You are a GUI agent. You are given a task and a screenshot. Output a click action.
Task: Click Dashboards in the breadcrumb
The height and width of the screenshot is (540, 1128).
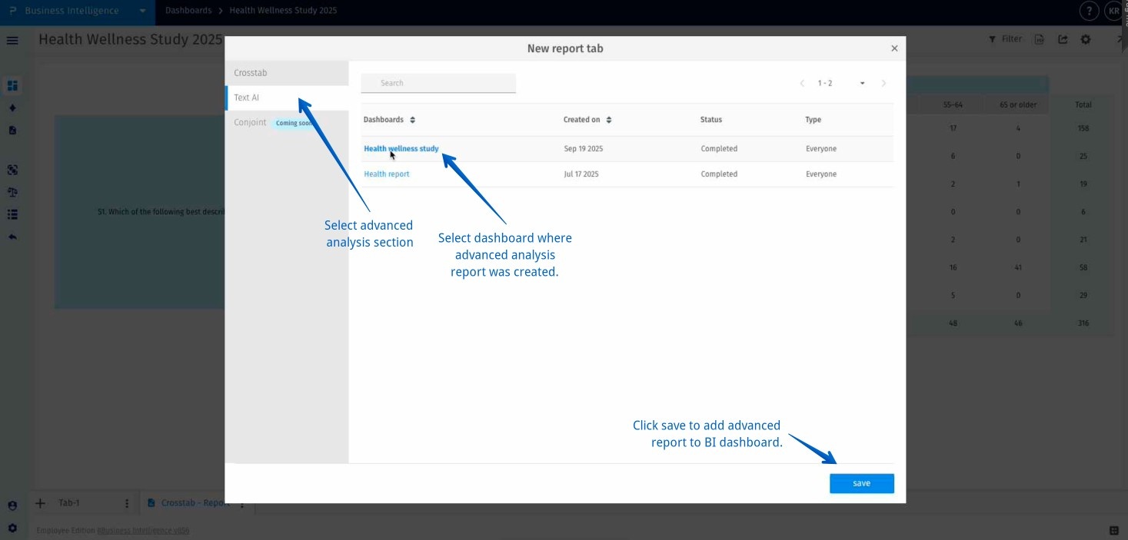pos(188,11)
